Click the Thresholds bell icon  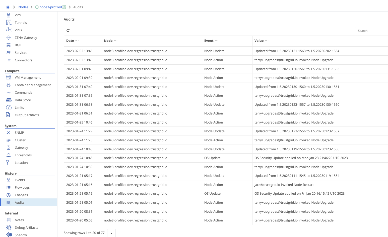(x=9, y=155)
